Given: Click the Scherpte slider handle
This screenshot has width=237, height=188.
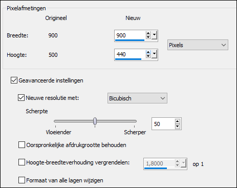Looking at the screenshot, I should (95, 121).
